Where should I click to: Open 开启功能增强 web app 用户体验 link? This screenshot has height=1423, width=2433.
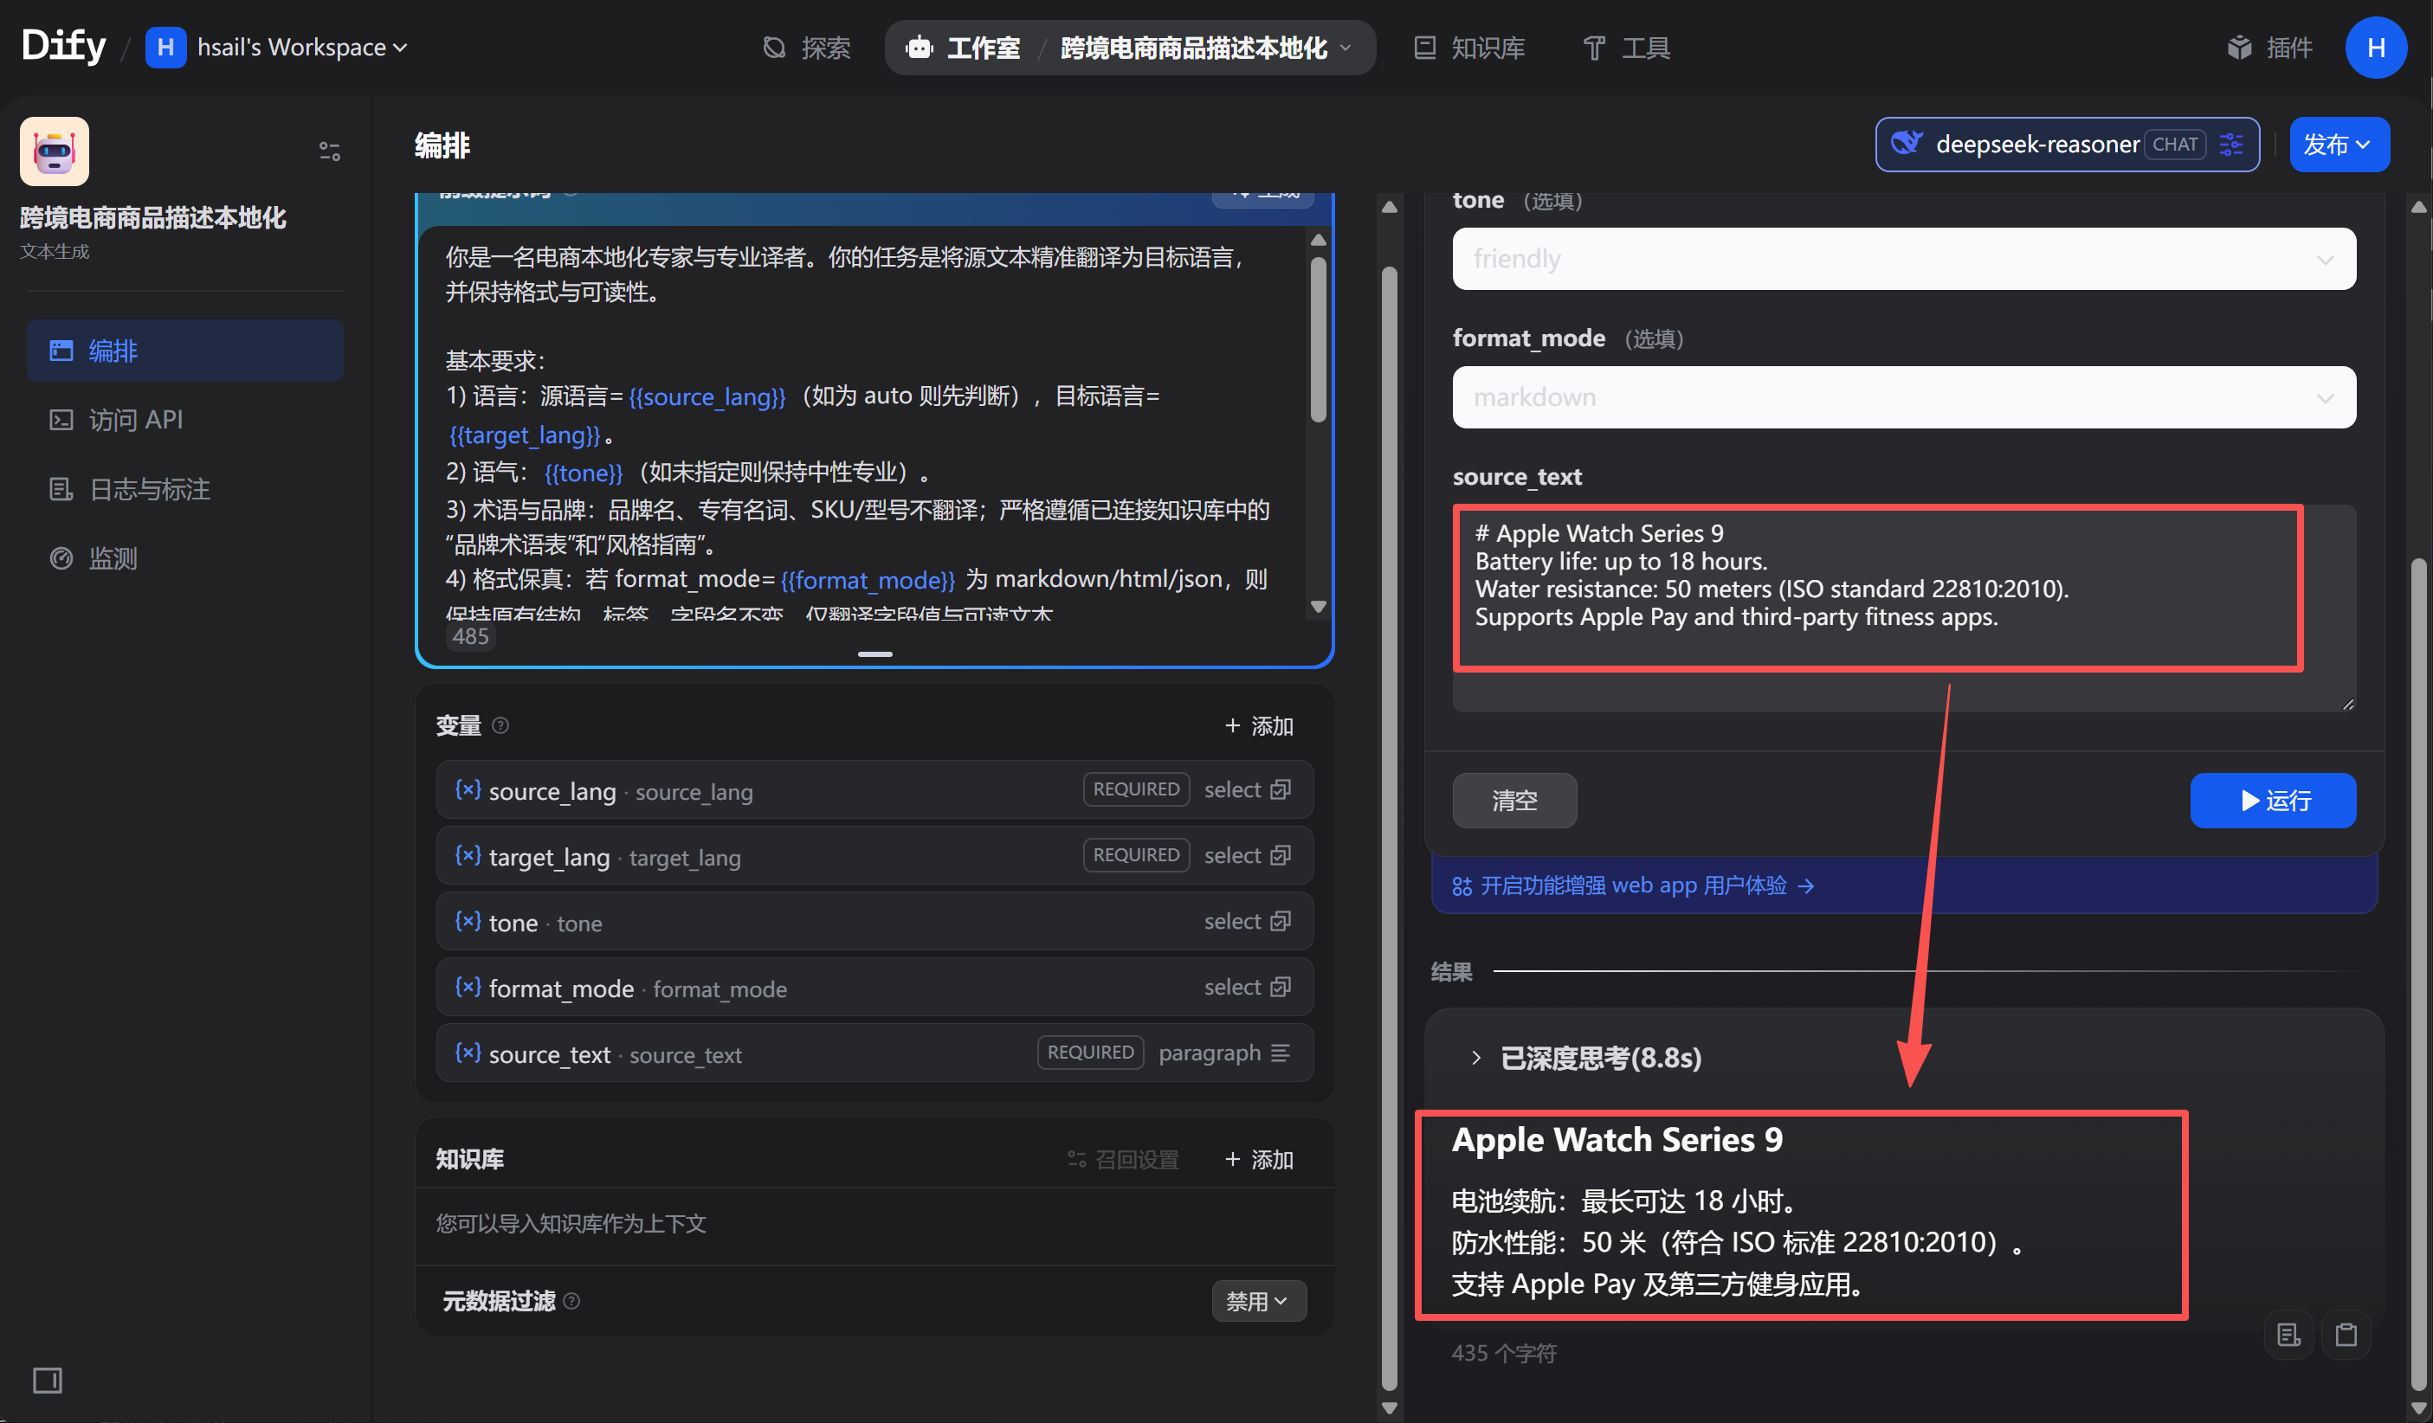coord(1634,885)
